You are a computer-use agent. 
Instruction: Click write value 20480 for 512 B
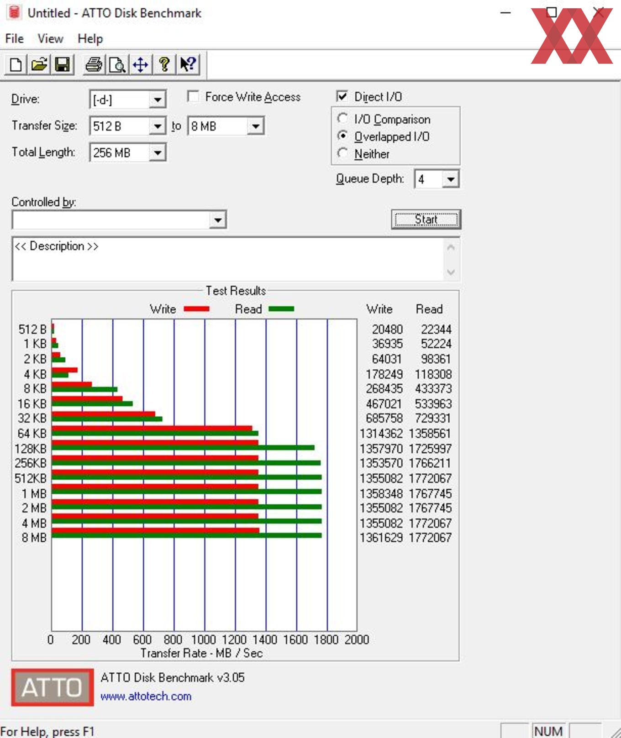387,330
